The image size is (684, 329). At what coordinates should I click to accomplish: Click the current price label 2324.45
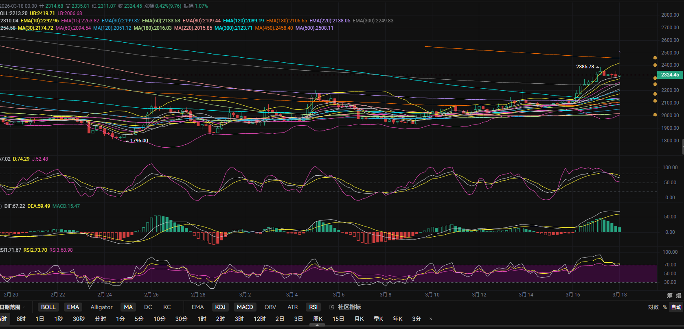pos(670,75)
